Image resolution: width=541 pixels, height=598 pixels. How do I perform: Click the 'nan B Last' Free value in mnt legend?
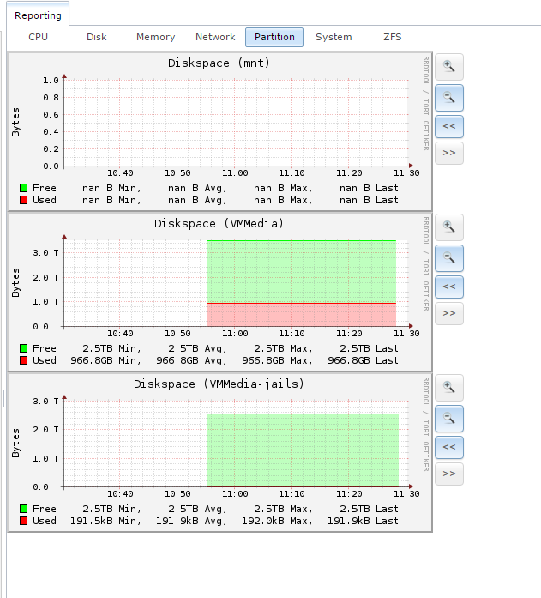[369, 188]
